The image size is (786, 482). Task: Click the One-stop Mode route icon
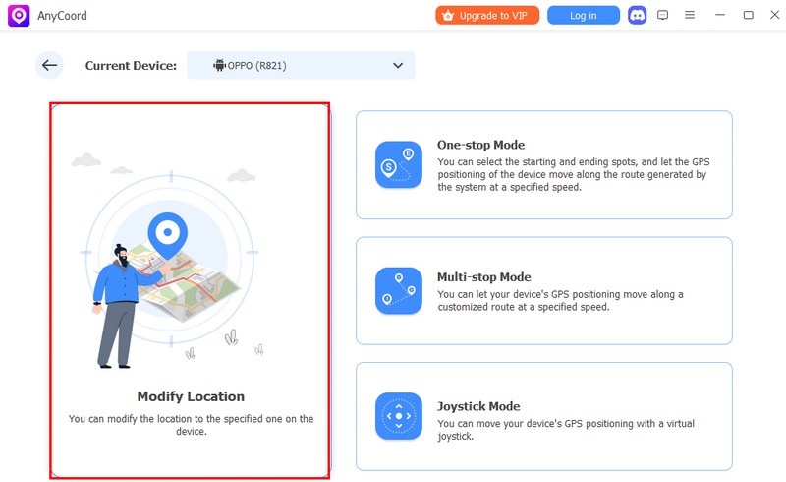[398, 164]
